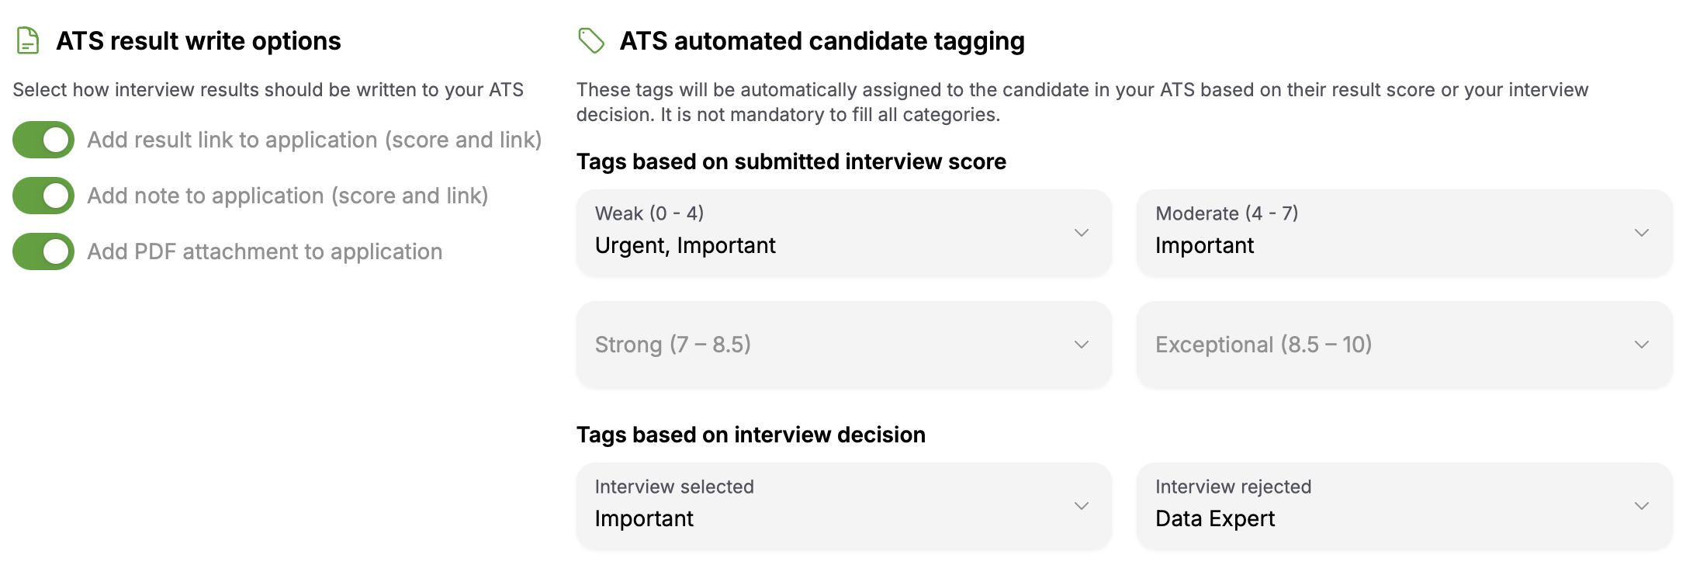
Task: Turn off Add PDF attachment toggle
Action: pos(43,251)
